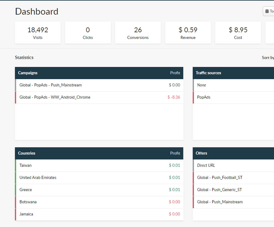Image resolution: width=274 pixels, height=227 pixels.
Task: Open Global - Push_Generic_ST offer
Action: click(x=233, y=190)
